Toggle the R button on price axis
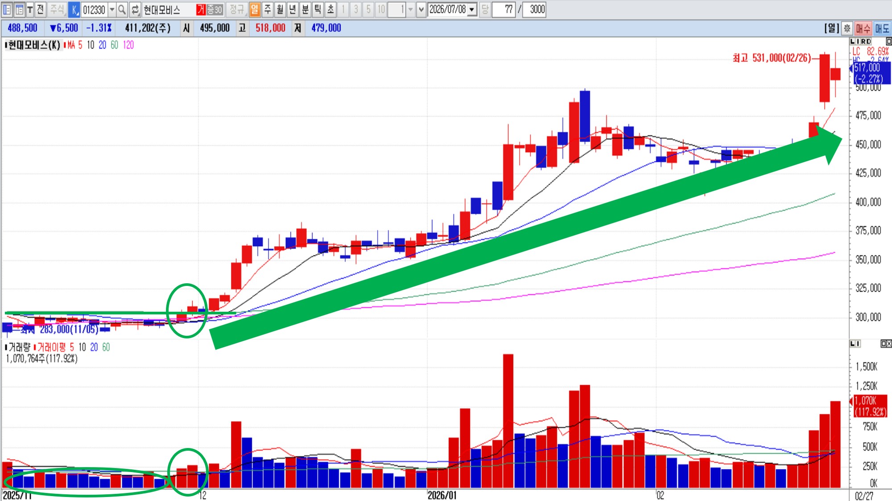892x501 pixels. click(863, 41)
